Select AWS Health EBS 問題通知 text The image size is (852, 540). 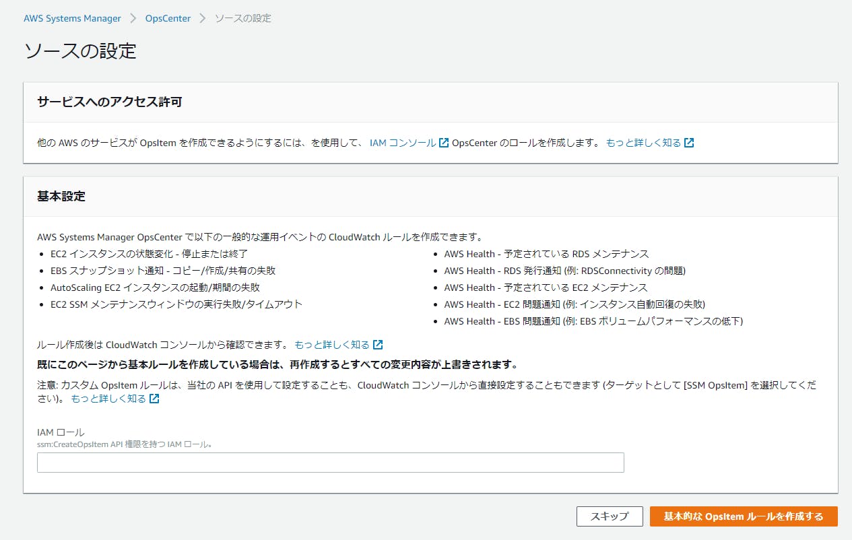pyautogui.click(x=593, y=321)
